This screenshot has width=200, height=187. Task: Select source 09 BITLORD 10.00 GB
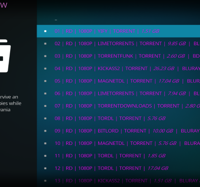[x=118, y=131]
